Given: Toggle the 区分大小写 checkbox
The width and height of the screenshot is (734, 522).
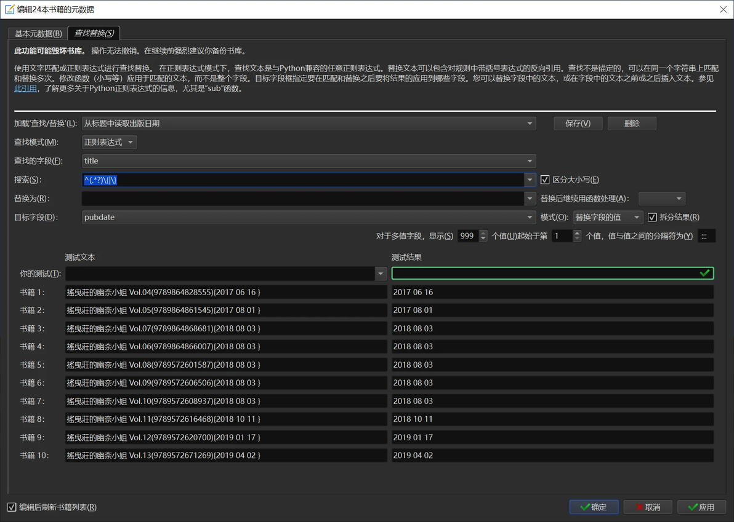Looking at the screenshot, I should pyautogui.click(x=545, y=180).
